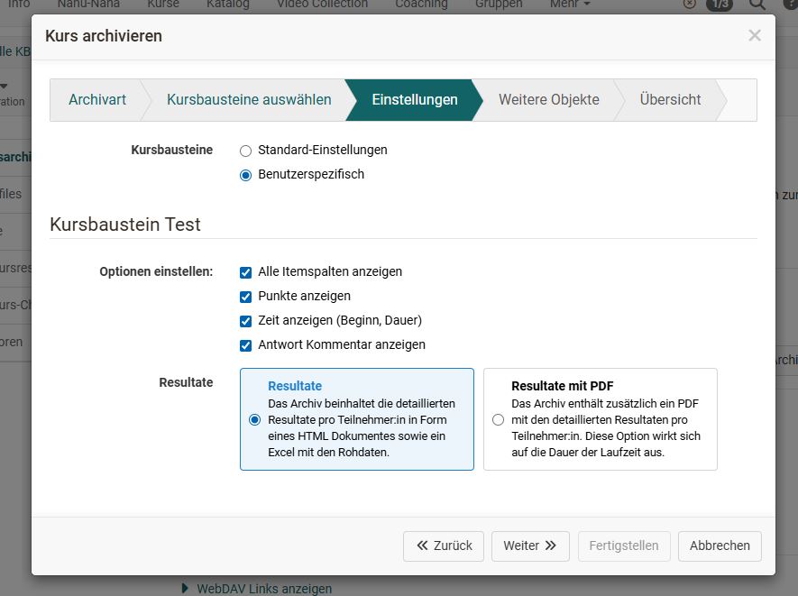Uncheck "Zeit anzeigen (Beginn, Dauer)"
The height and width of the screenshot is (596, 798).
[x=245, y=320]
